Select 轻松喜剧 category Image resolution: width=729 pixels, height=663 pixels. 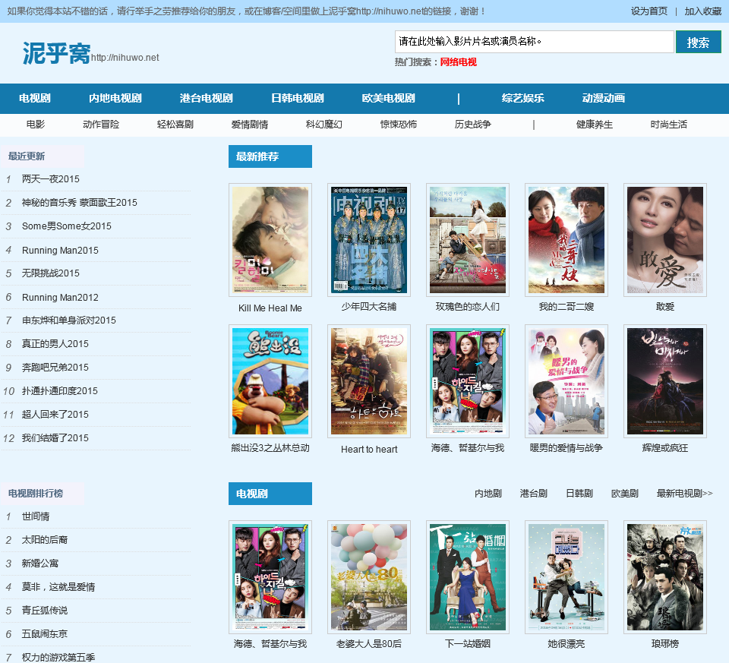[175, 124]
